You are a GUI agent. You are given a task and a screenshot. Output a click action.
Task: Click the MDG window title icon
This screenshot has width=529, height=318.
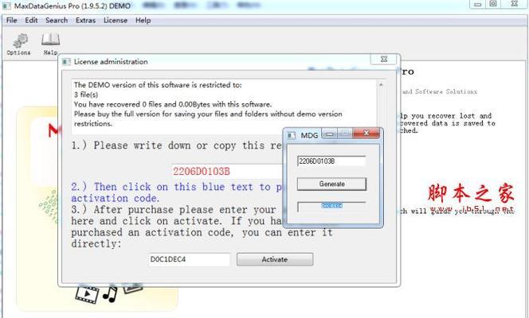click(291, 135)
